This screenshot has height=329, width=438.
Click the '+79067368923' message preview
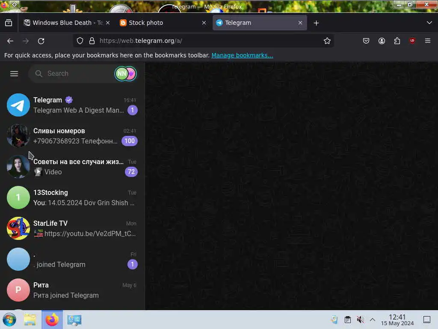point(75,141)
